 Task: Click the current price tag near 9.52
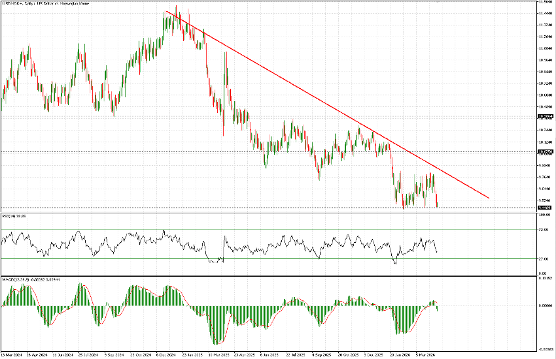[544, 208]
